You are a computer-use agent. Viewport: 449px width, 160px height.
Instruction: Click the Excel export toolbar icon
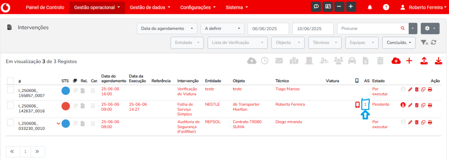click(365, 61)
